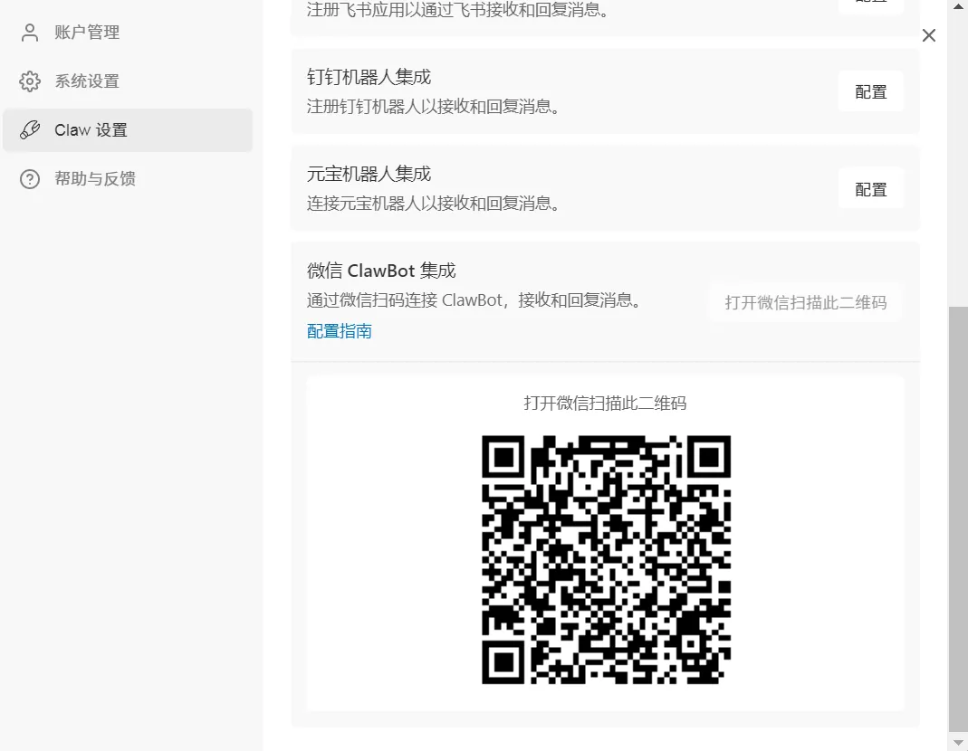Click the scrollbar up arrow
Screen dimensions: 968x751
click(x=958, y=6)
